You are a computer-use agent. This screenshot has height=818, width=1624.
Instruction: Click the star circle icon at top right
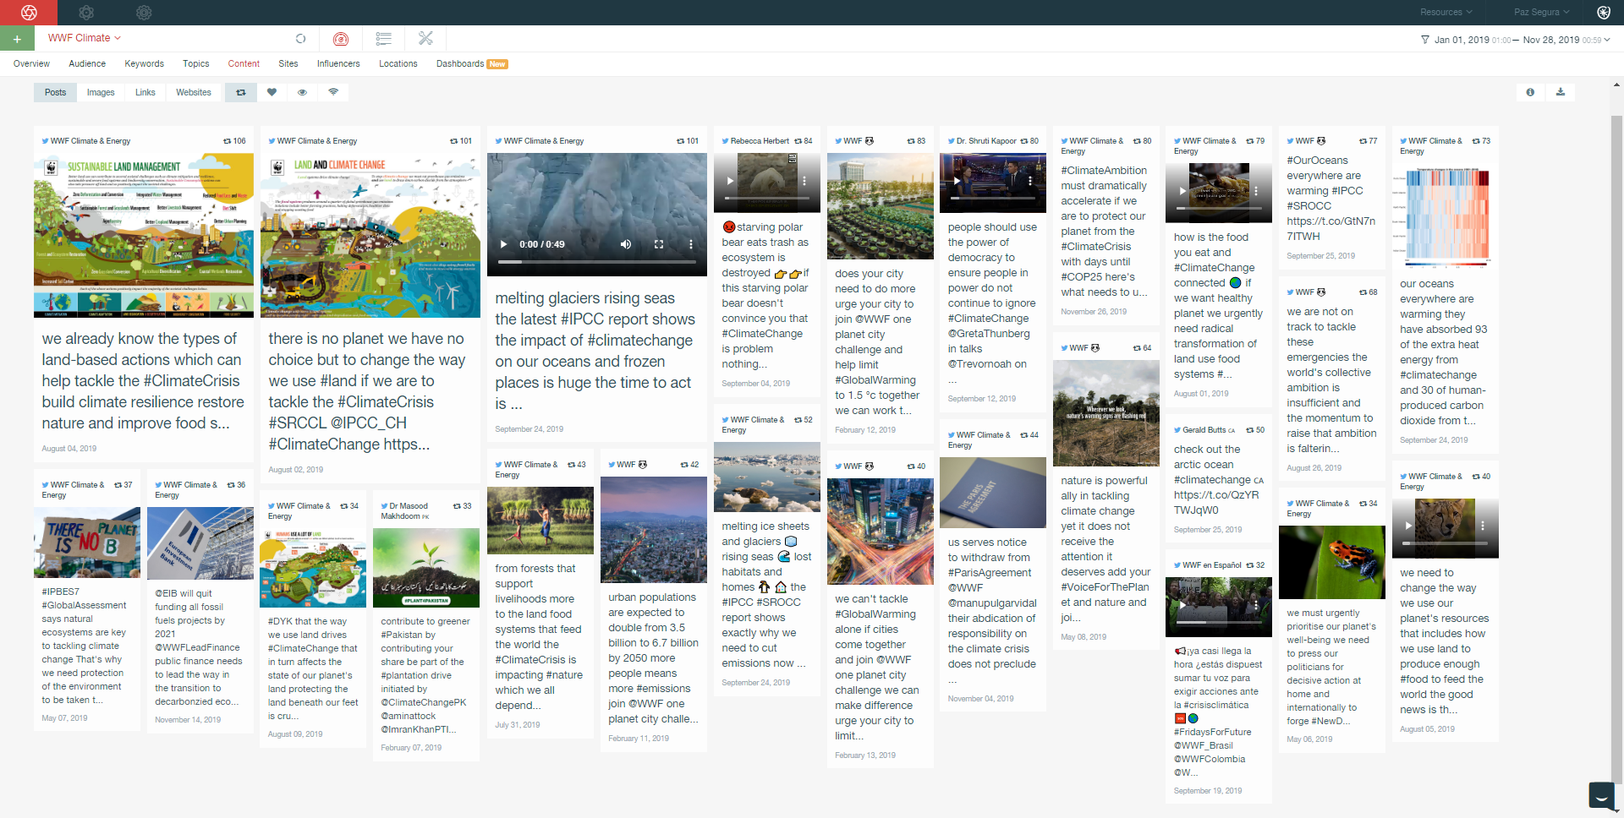coord(1604,13)
